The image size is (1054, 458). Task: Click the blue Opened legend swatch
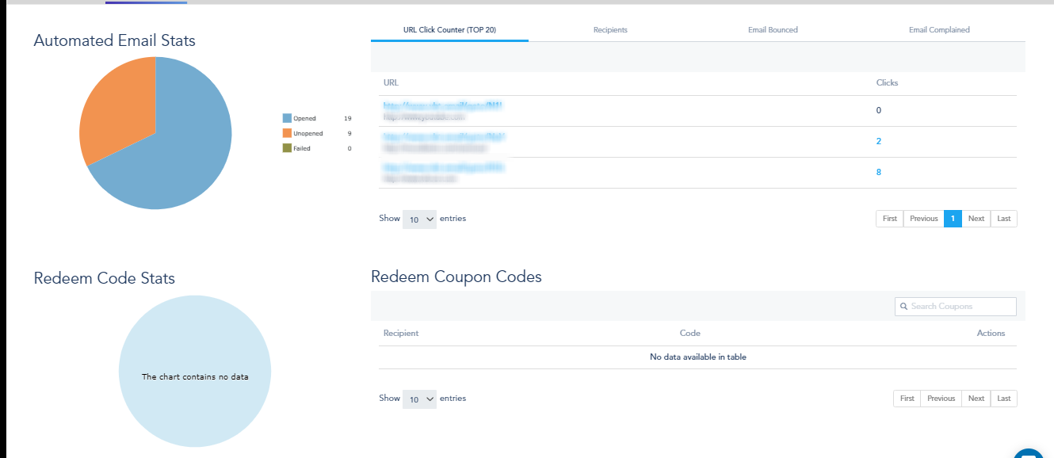pos(287,118)
